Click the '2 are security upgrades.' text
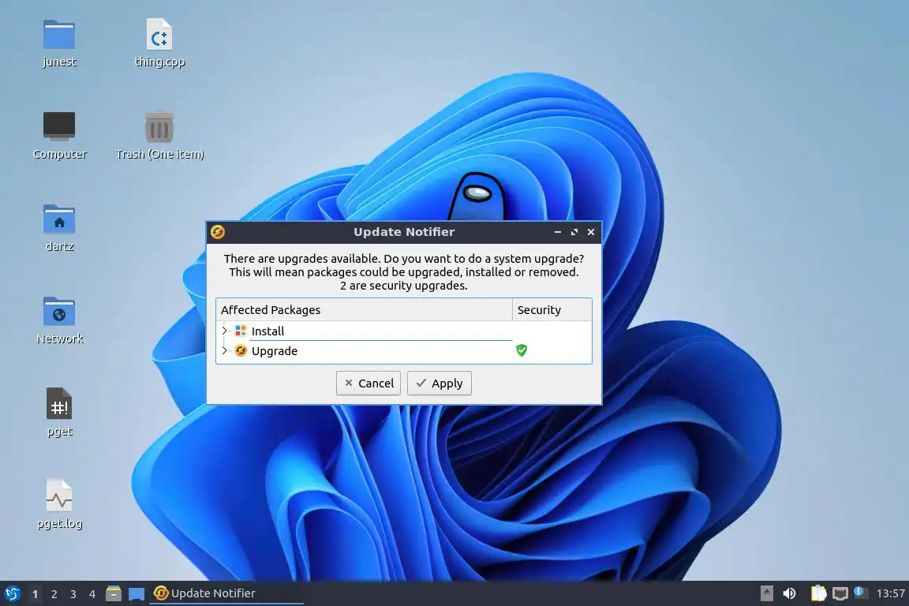Viewport: 909px width, 606px height. pos(403,286)
